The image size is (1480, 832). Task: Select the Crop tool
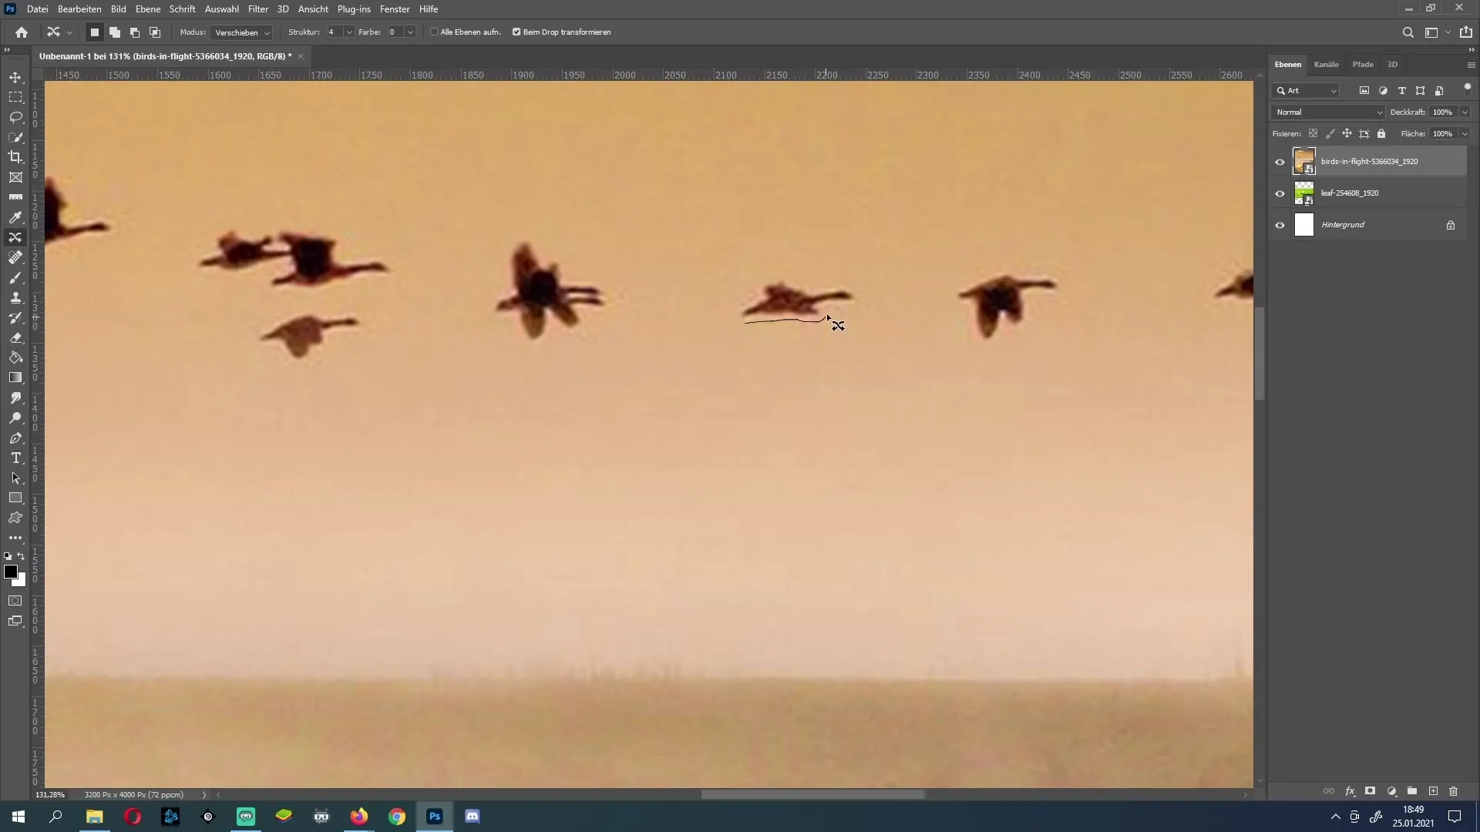click(15, 157)
